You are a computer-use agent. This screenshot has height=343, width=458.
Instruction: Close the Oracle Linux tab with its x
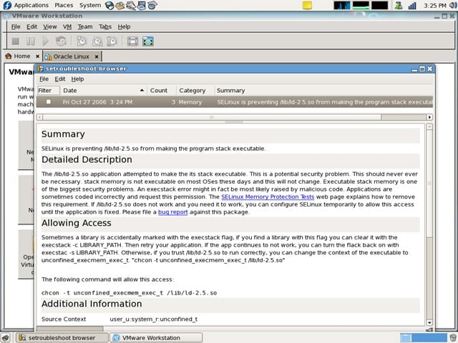coord(97,56)
